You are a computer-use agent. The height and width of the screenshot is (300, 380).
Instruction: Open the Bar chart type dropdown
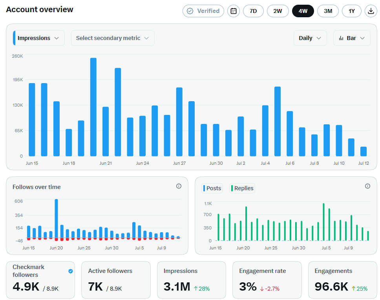pyautogui.click(x=352, y=38)
